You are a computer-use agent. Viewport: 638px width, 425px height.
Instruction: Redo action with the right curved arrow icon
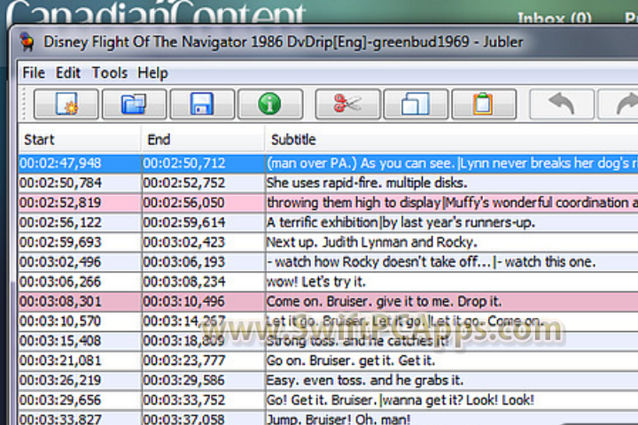(x=619, y=104)
